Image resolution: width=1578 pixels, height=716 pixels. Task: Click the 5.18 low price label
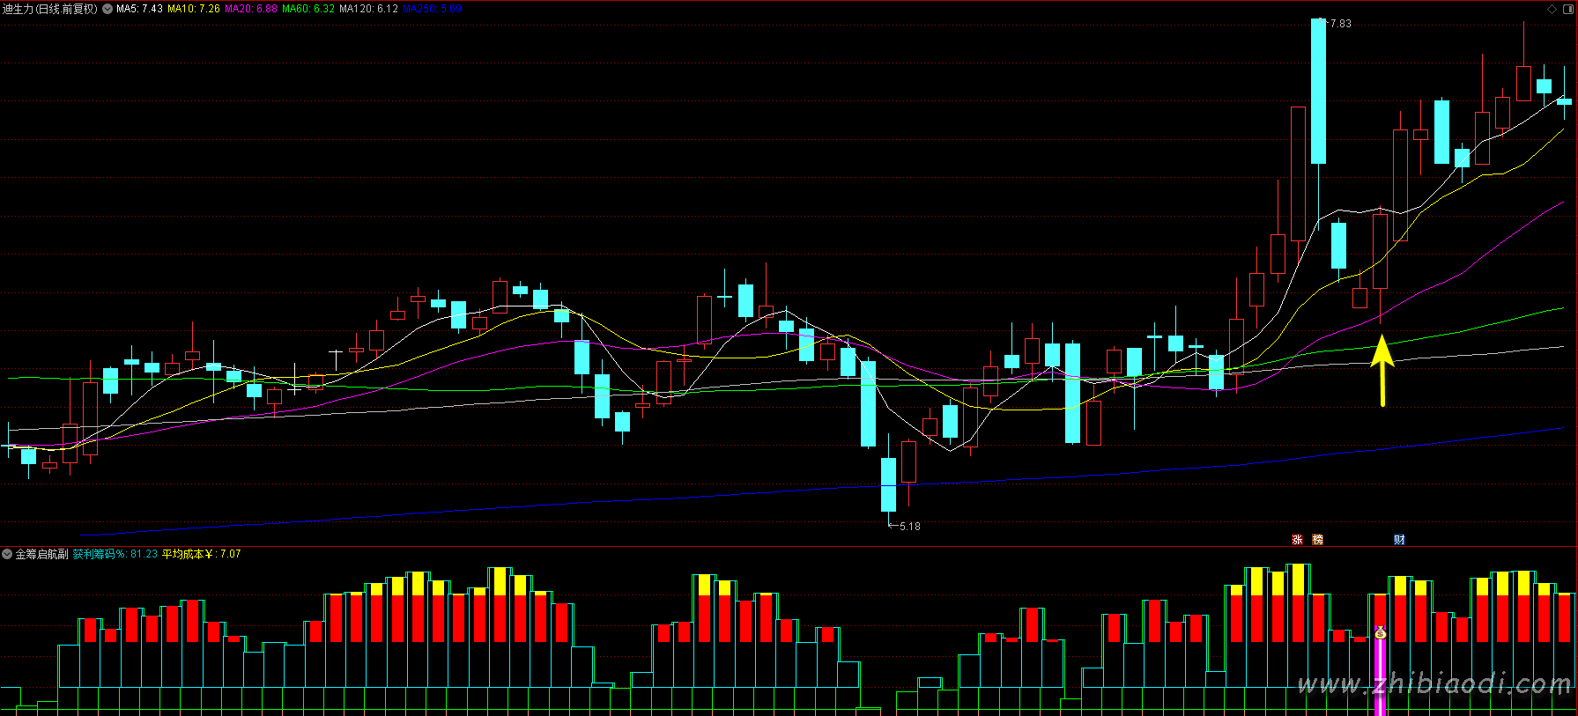909,527
